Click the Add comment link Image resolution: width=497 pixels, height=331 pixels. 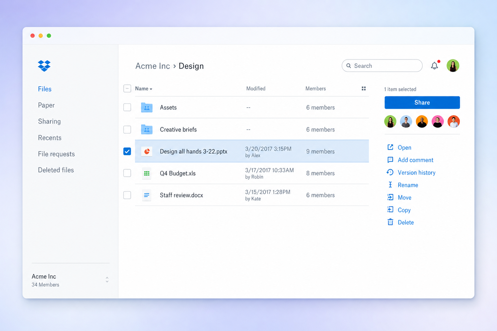tap(415, 160)
